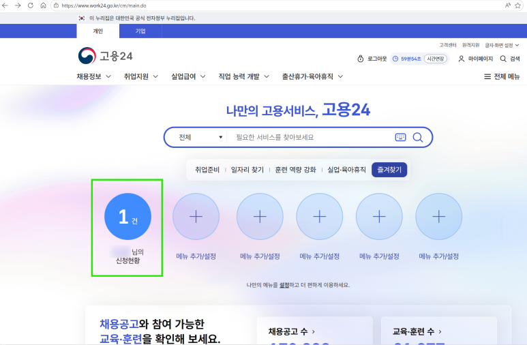Expand 글자·화면 설정 dropdown
527x345 pixels.
coord(502,45)
